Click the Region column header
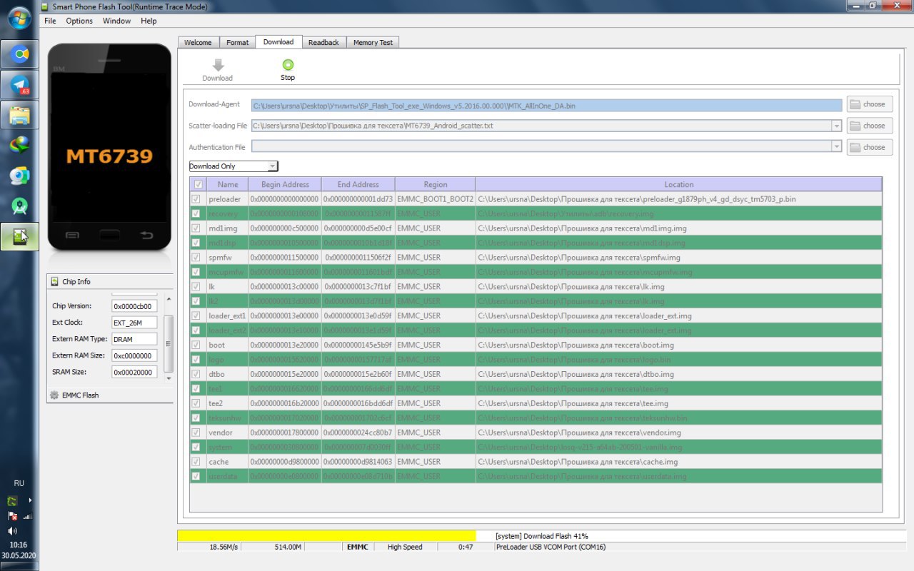The width and height of the screenshot is (914, 571). [x=436, y=184]
